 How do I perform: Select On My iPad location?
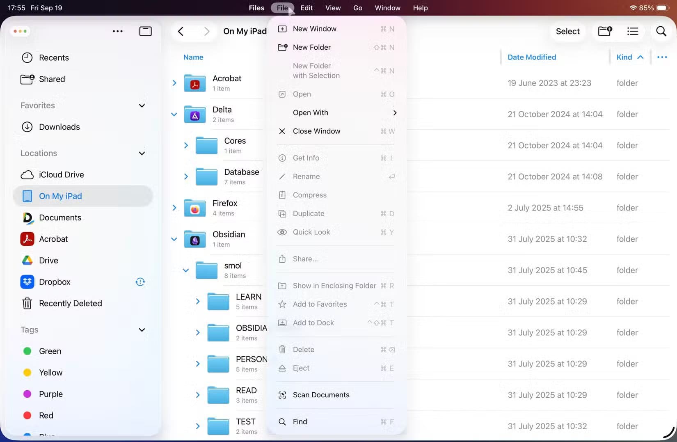(x=83, y=196)
